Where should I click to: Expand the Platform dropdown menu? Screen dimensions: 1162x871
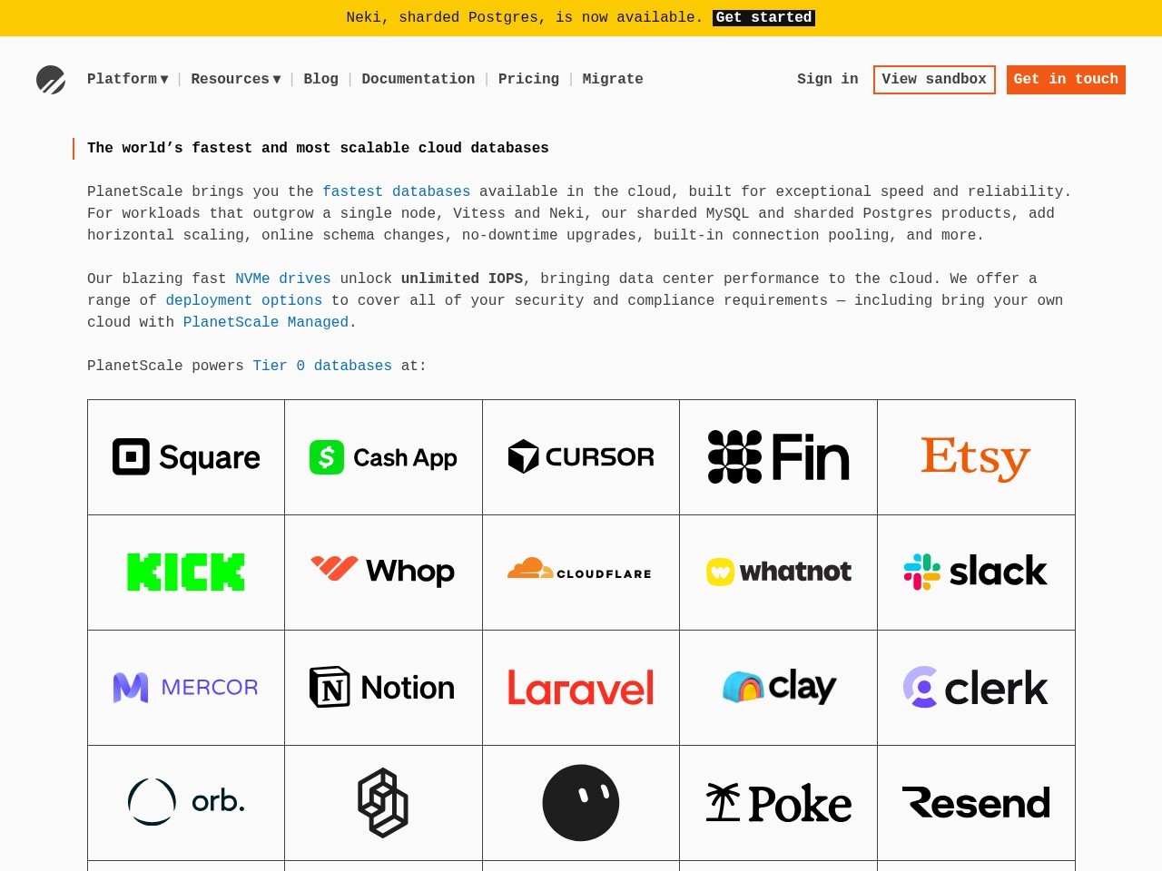(127, 79)
